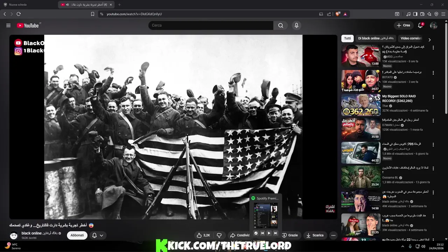Open site settings icon in address bar

(x=101, y=14)
